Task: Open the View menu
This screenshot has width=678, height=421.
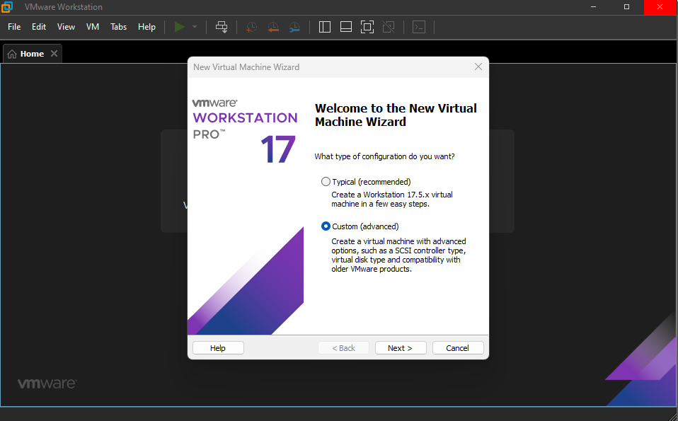Action: pos(66,27)
